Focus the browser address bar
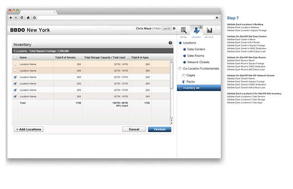Viewport: 293px width, 189px height. point(126,18)
